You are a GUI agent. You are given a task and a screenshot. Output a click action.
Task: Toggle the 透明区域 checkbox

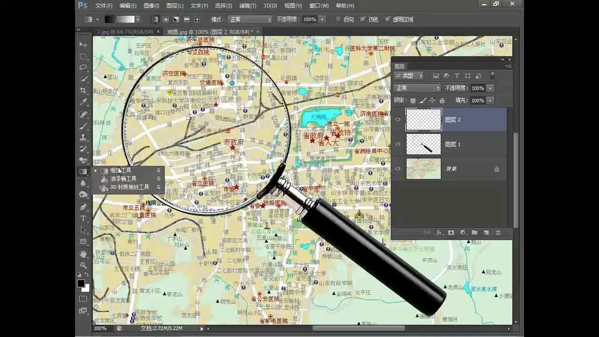pos(387,19)
